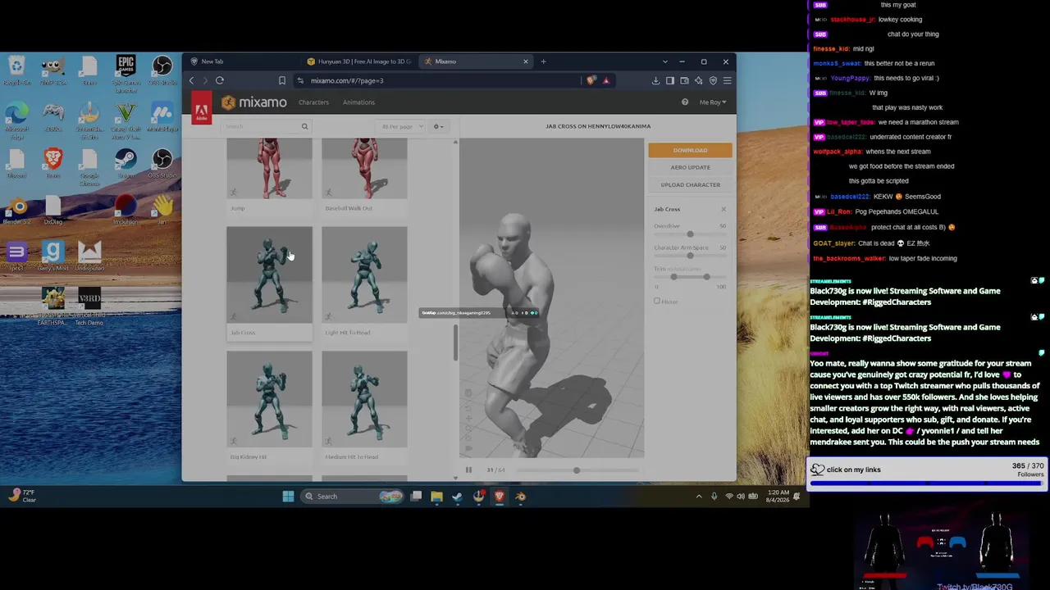Select the Jab Cross animation thumbnail
The width and height of the screenshot is (1050, 590).
tap(269, 275)
